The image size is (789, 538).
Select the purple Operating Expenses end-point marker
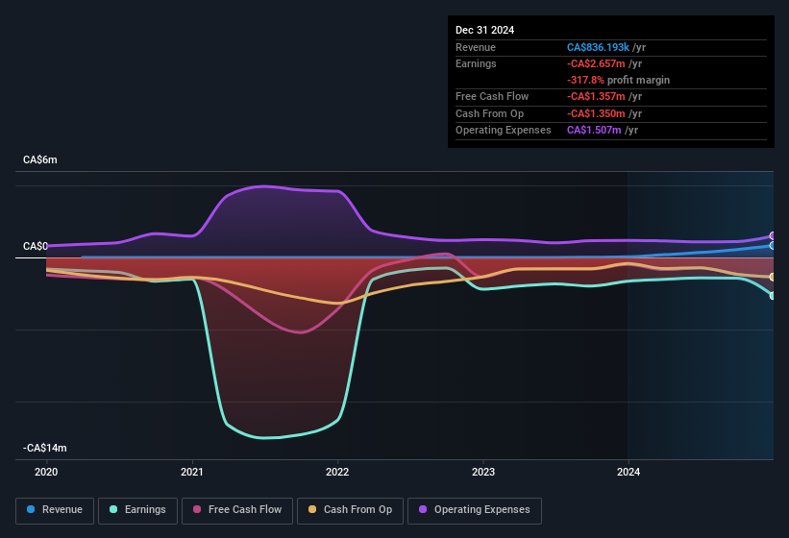773,235
